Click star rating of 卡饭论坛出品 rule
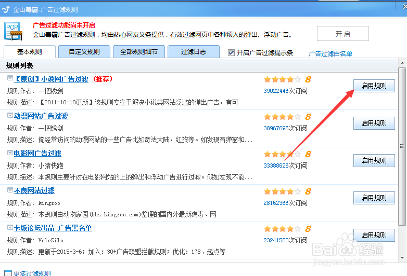Screen dimensions: 407x276 tap(283, 229)
